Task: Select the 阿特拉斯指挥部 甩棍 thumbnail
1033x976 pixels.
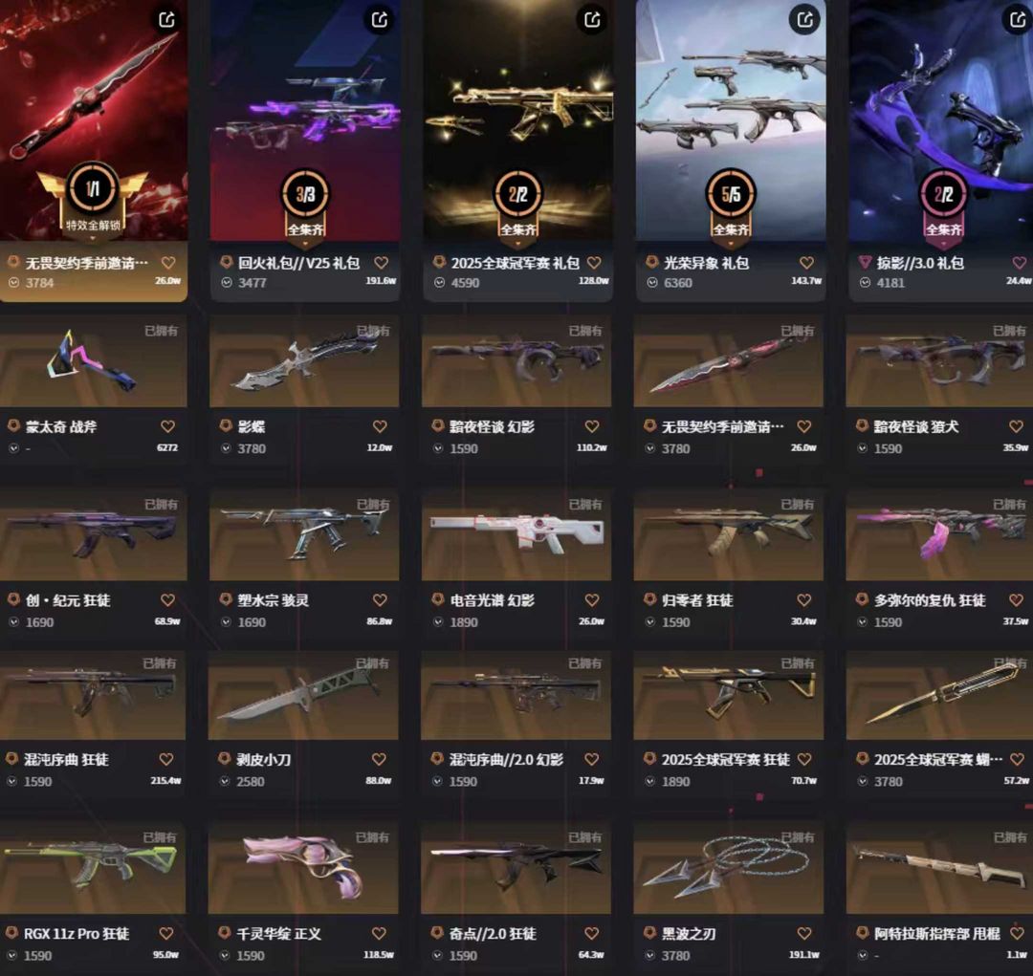Action: click(x=939, y=869)
